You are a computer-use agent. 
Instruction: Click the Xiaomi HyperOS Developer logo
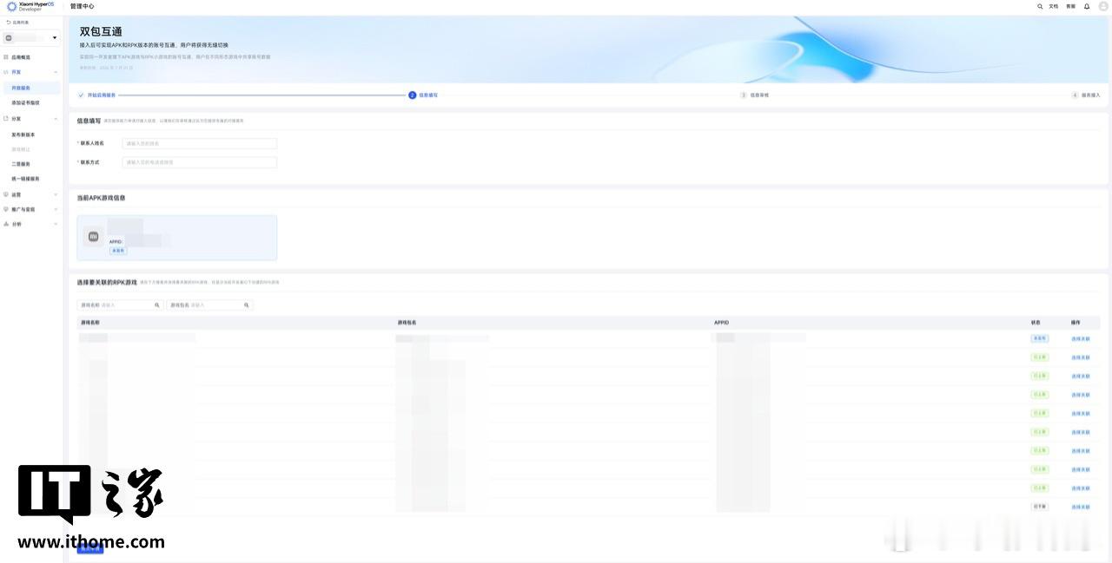(x=31, y=6)
